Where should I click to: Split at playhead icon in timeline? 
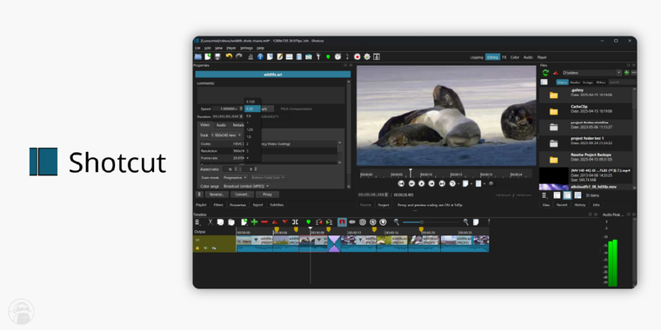click(295, 221)
